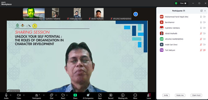Click Barsihannor's microphone icon in the list

(x=201, y=22)
